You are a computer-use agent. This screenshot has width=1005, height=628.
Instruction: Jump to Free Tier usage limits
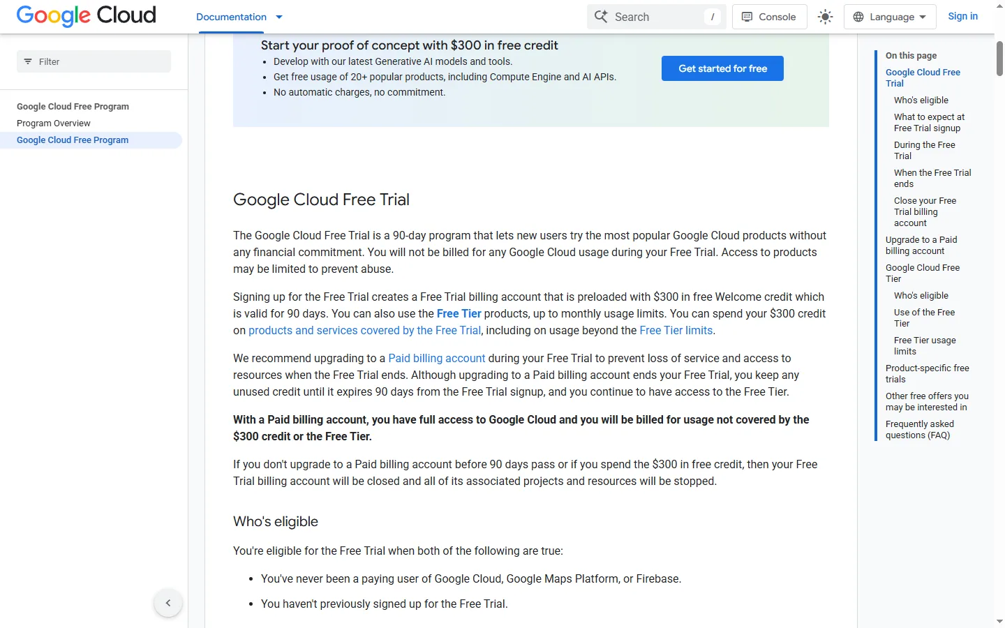pyautogui.click(x=925, y=346)
